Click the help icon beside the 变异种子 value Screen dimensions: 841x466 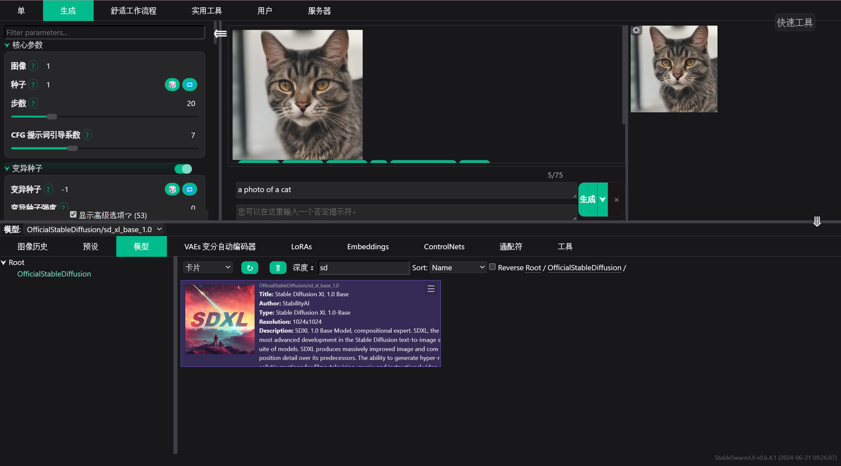click(48, 189)
